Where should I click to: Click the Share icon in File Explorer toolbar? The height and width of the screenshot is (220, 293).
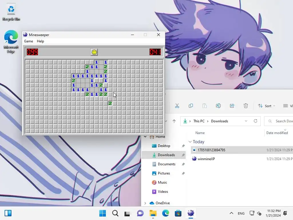(232, 106)
